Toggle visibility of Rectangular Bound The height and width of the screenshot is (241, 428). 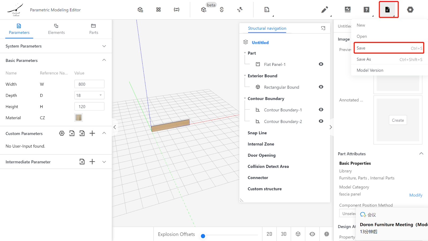click(x=321, y=87)
